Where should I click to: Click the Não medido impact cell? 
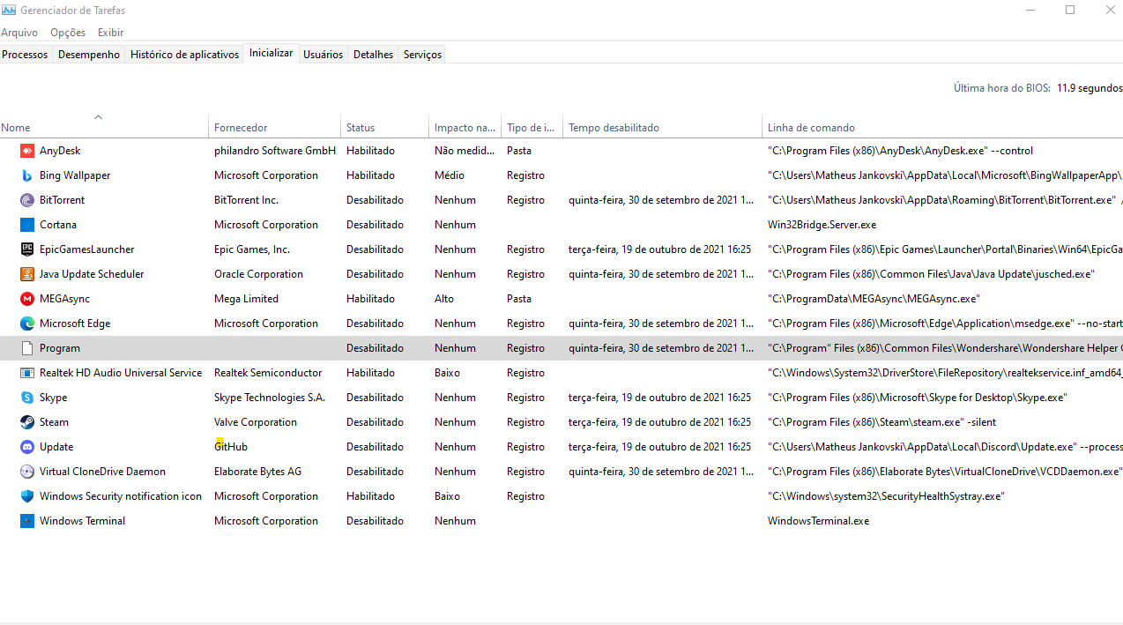(465, 151)
